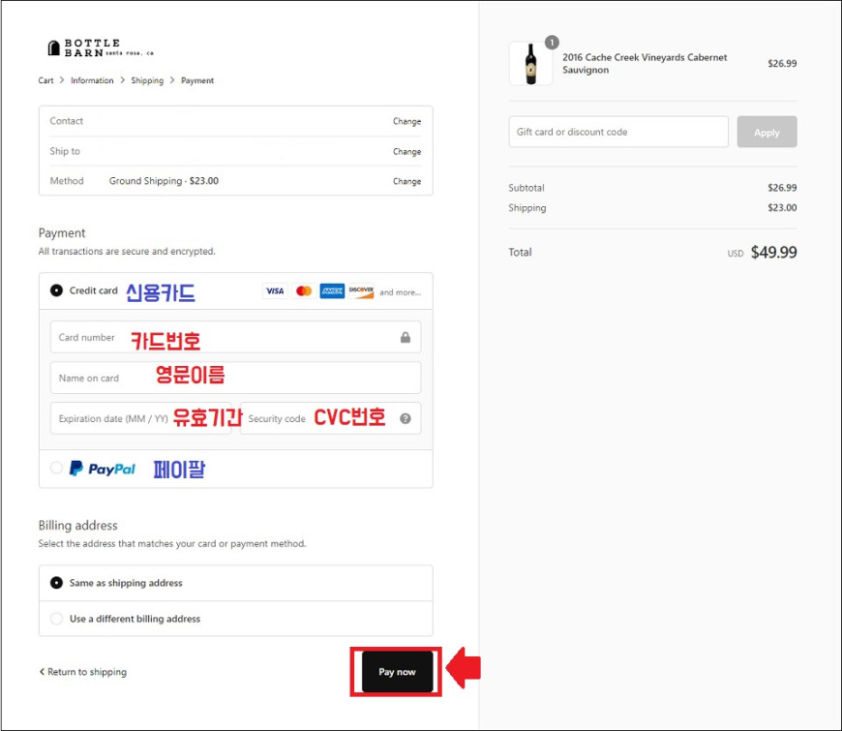Focus the Security code field
The height and width of the screenshot is (731, 842).
coord(330,418)
